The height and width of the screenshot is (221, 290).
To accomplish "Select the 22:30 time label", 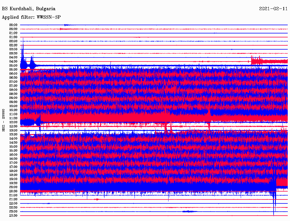I will click(x=13, y=207).
